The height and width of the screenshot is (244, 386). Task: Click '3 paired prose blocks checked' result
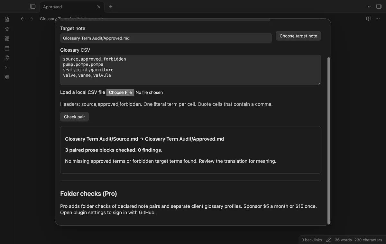114,150
